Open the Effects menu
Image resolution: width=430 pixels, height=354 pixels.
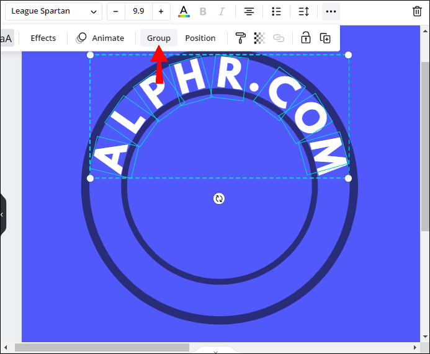pos(43,38)
